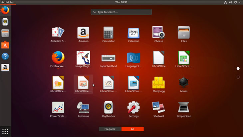Click the Activities button
Image resolution: width=243 pixels, height=137 pixels.
pyautogui.click(x=7, y=2)
